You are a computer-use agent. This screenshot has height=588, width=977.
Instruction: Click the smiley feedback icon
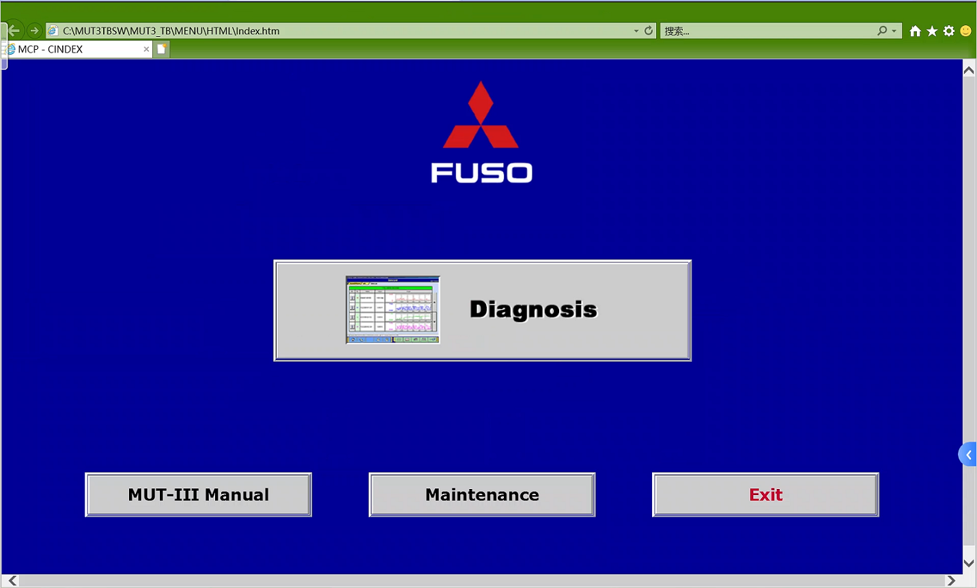point(965,31)
